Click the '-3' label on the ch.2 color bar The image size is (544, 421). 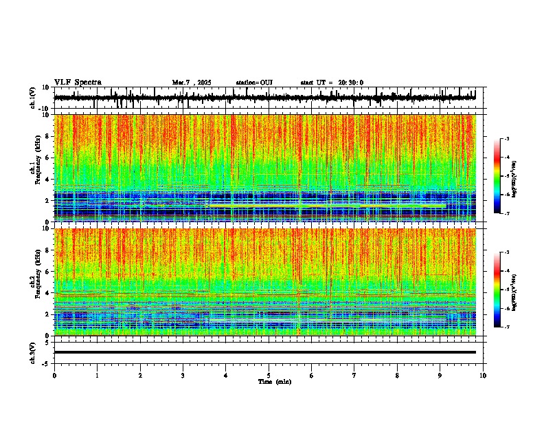[507, 252]
